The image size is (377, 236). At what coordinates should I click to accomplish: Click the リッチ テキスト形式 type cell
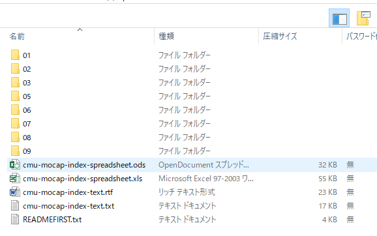tap(187, 192)
